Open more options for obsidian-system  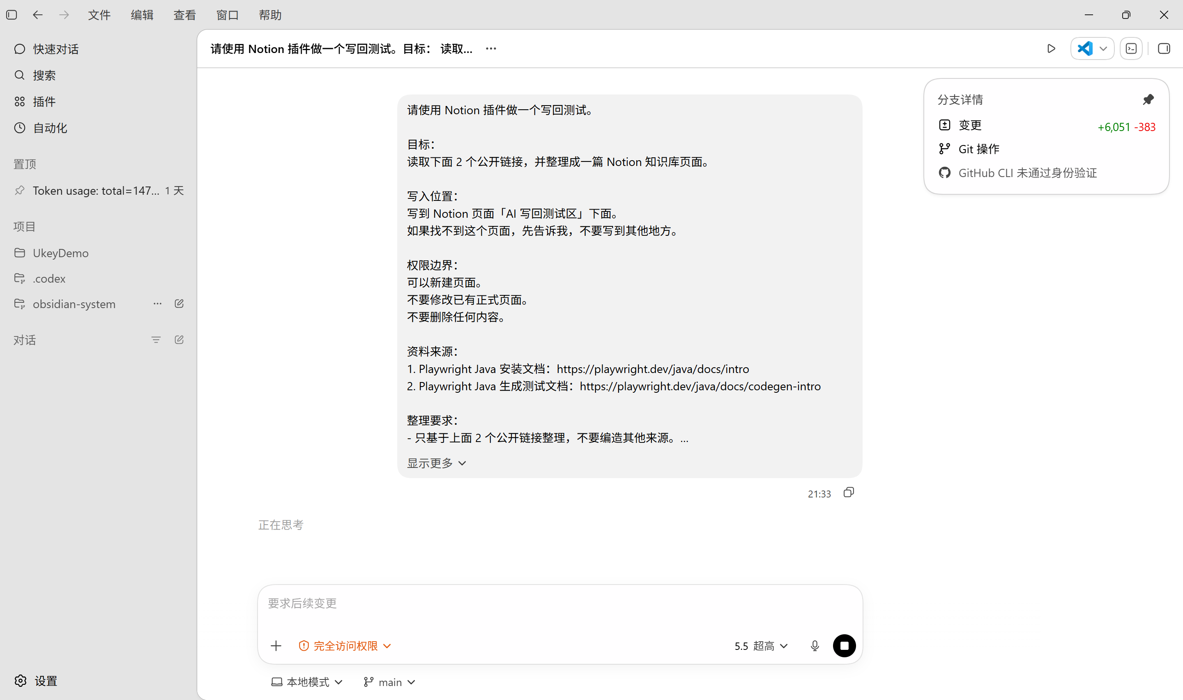coord(157,304)
